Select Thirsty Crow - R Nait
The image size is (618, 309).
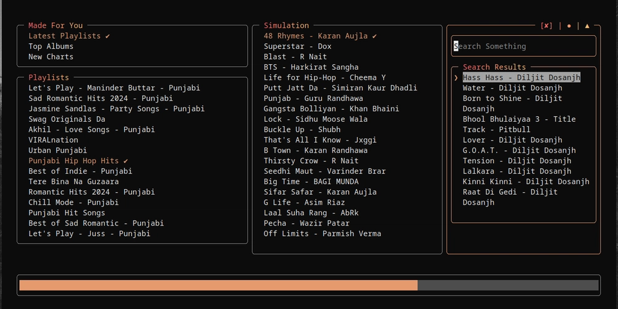pos(311,161)
